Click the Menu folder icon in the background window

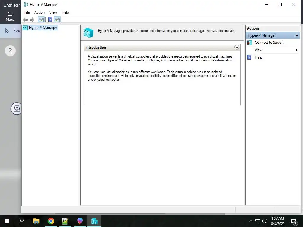10,14
